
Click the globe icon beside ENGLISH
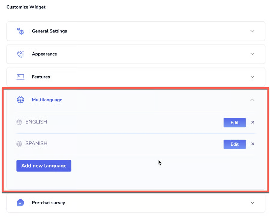click(x=19, y=122)
